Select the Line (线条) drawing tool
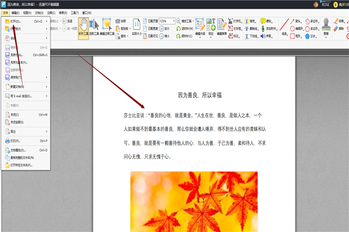349x232 pixels. point(284,27)
